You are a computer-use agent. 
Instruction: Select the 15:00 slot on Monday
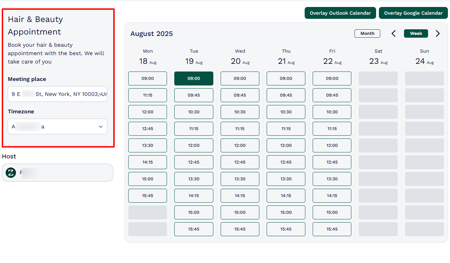click(147, 179)
